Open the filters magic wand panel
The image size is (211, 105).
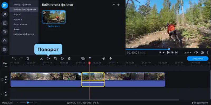click(5, 14)
